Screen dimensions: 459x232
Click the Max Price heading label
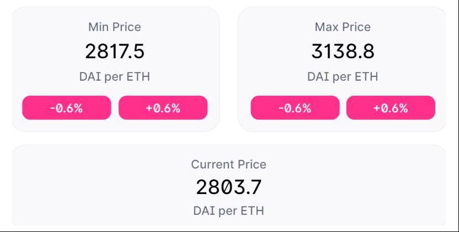343,27
